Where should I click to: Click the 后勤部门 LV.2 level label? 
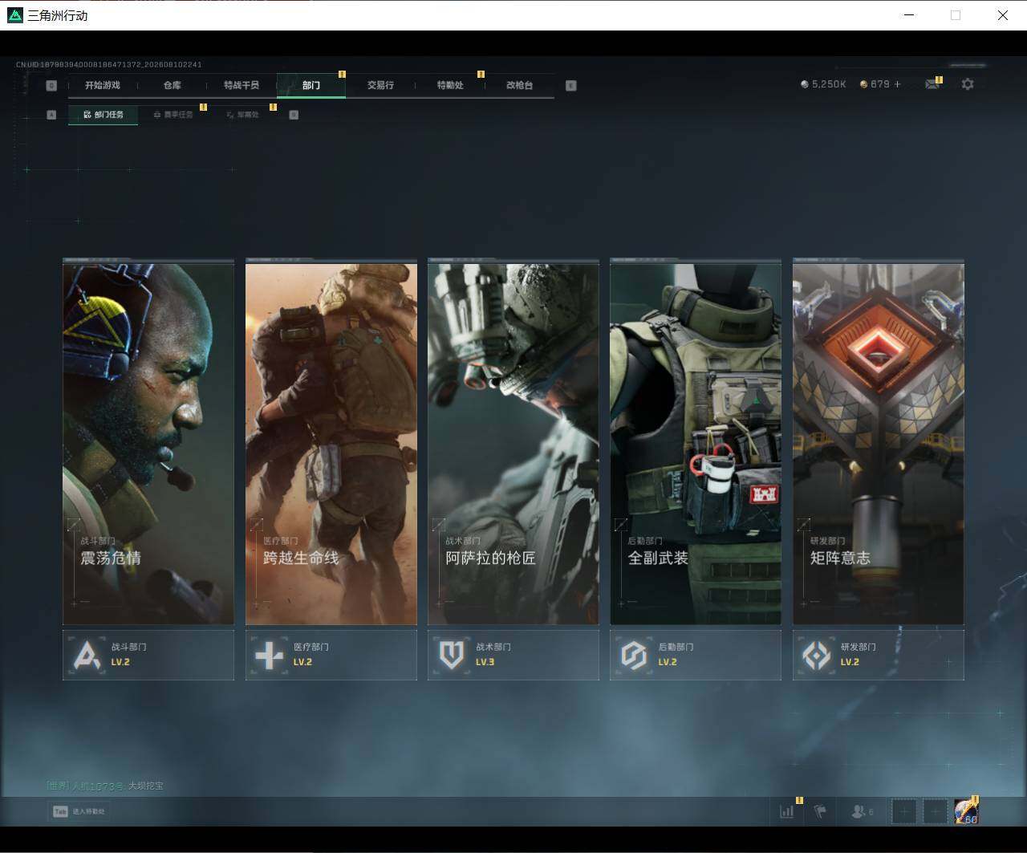pyautogui.click(x=668, y=663)
